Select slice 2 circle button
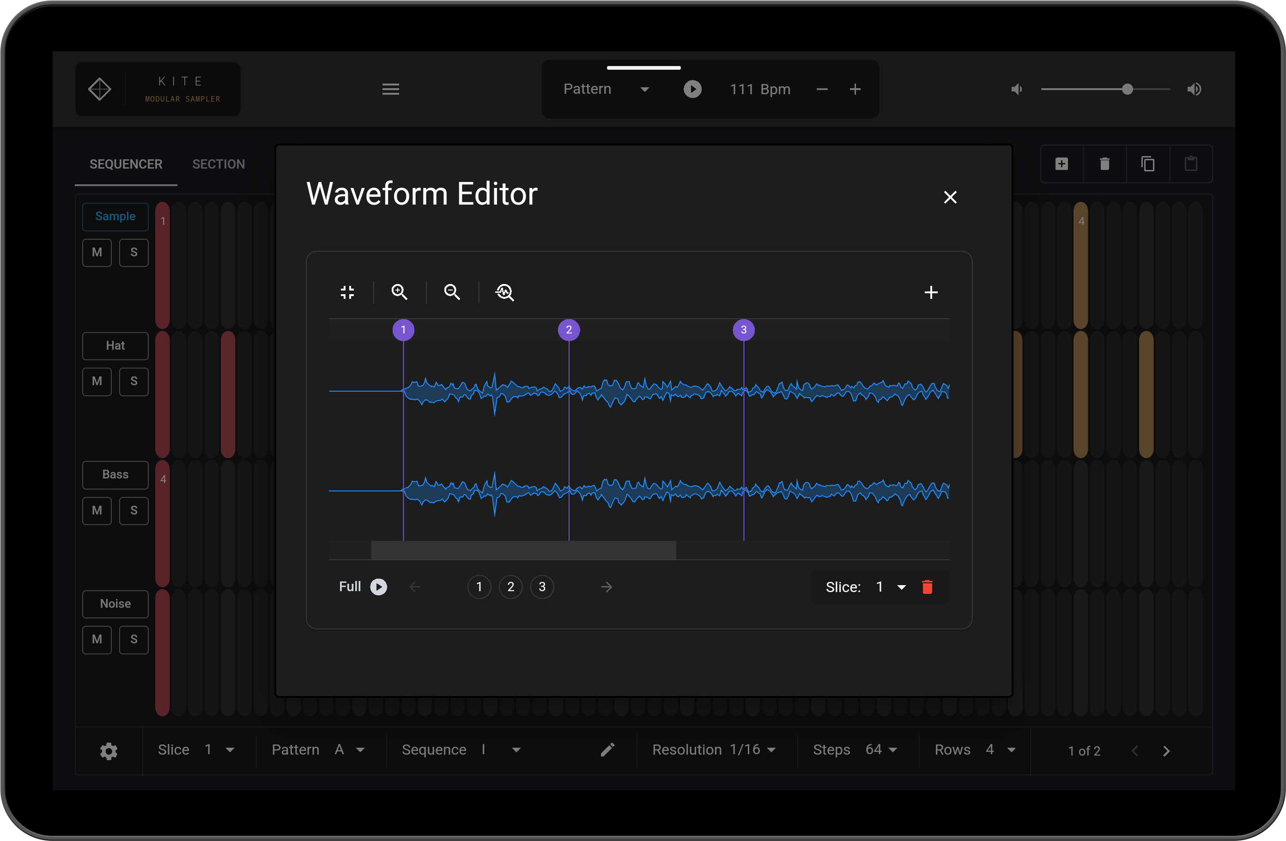Image resolution: width=1286 pixels, height=841 pixels. (510, 587)
